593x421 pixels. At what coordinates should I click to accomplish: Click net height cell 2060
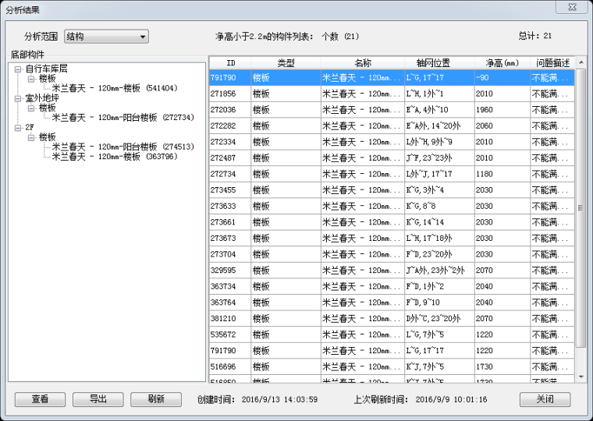(x=502, y=126)
